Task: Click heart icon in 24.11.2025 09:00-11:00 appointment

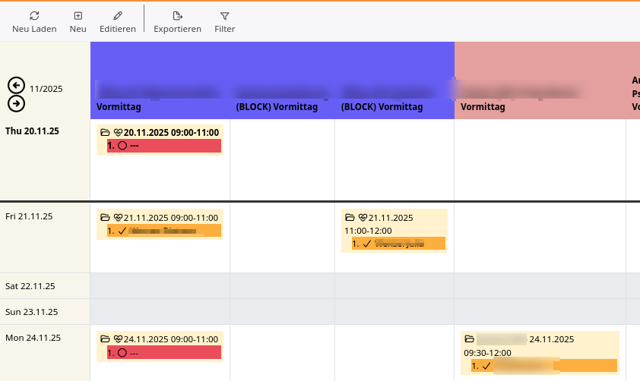Action: [118, 339]
